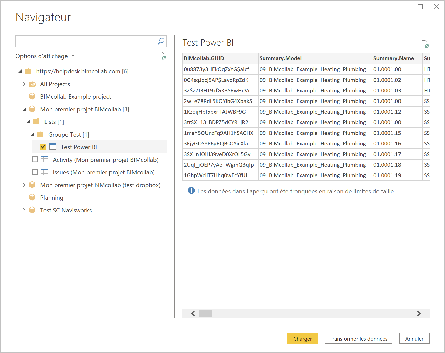Click the helpdesk.bimcollab.com folder icon
The width and height of the screenshot is (445, 353).
pos(28,71)
